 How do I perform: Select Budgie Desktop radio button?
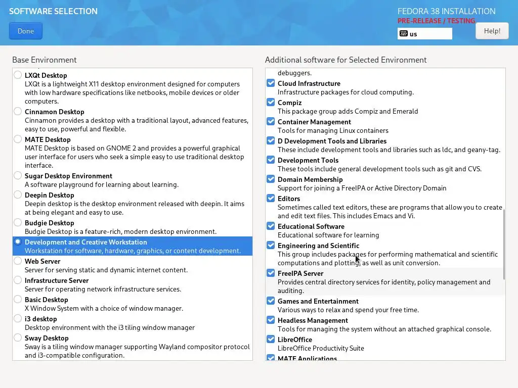[x=18, y=223]
